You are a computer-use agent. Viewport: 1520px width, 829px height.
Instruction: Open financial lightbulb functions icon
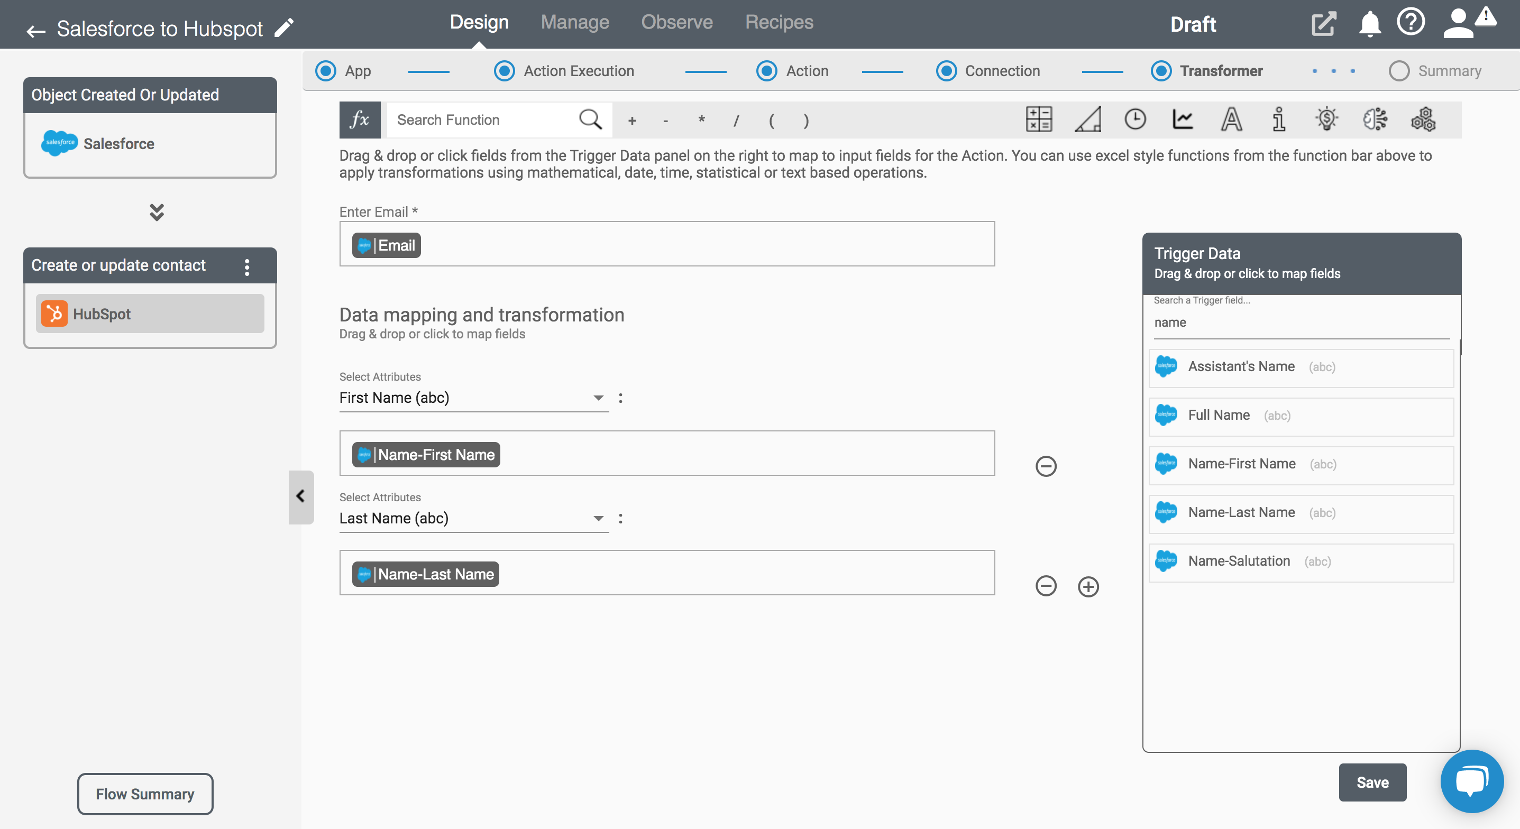(x=1326, y=119)
